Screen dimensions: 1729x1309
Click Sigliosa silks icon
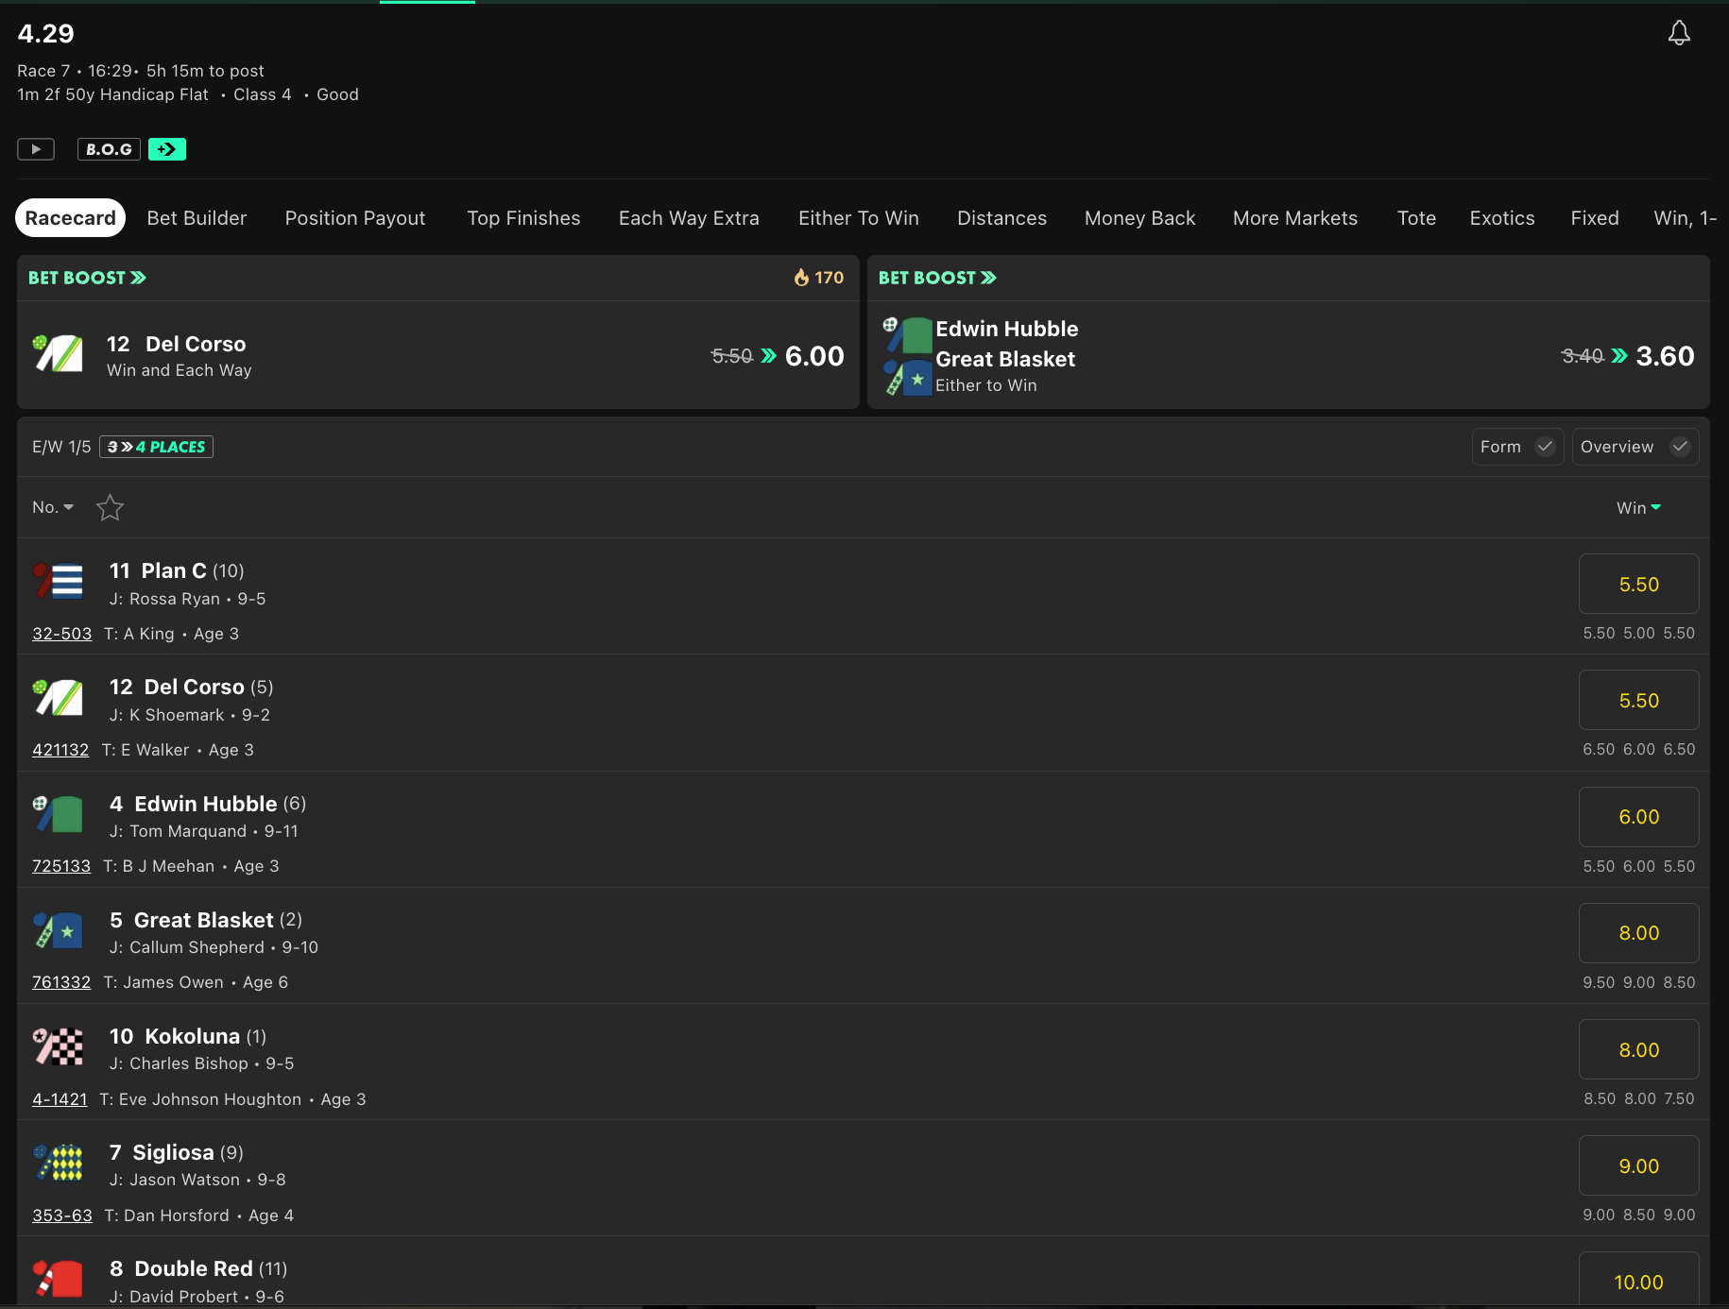coord(59,1163)
